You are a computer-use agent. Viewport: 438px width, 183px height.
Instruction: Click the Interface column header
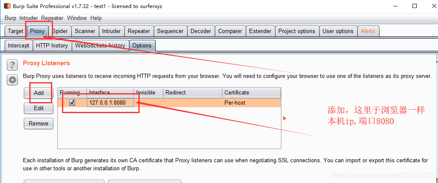(x=110, y=92)
